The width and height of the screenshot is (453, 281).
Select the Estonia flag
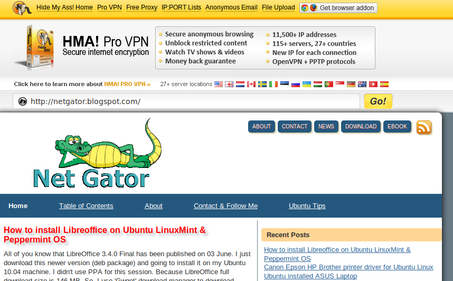point(285,84)
